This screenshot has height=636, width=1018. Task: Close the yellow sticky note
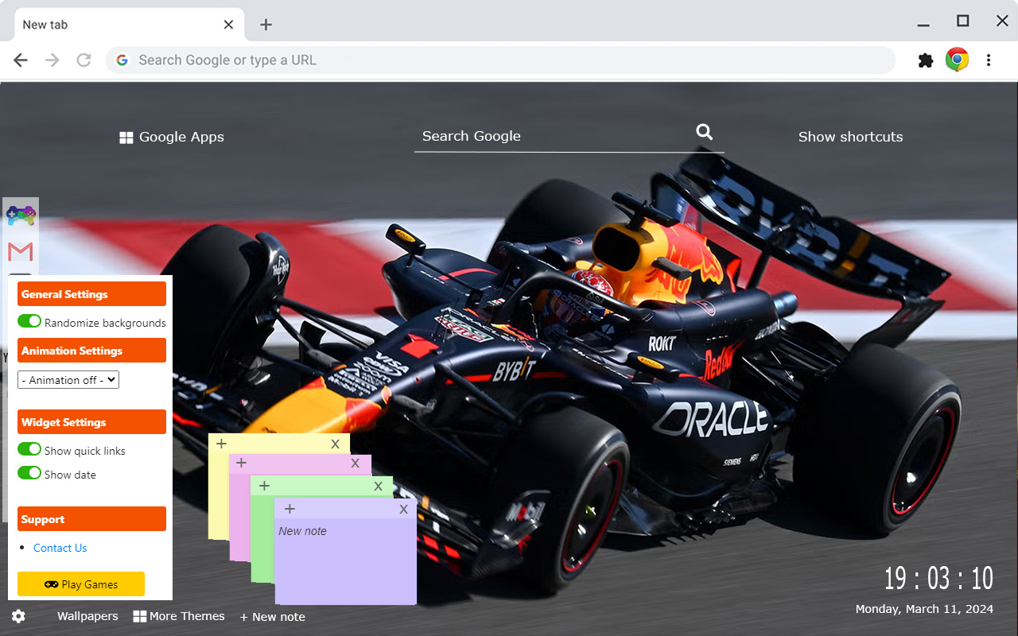tap(335, 444)
